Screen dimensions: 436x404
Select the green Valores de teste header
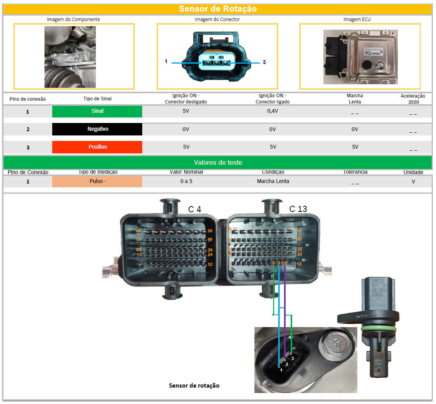(217, 162)
